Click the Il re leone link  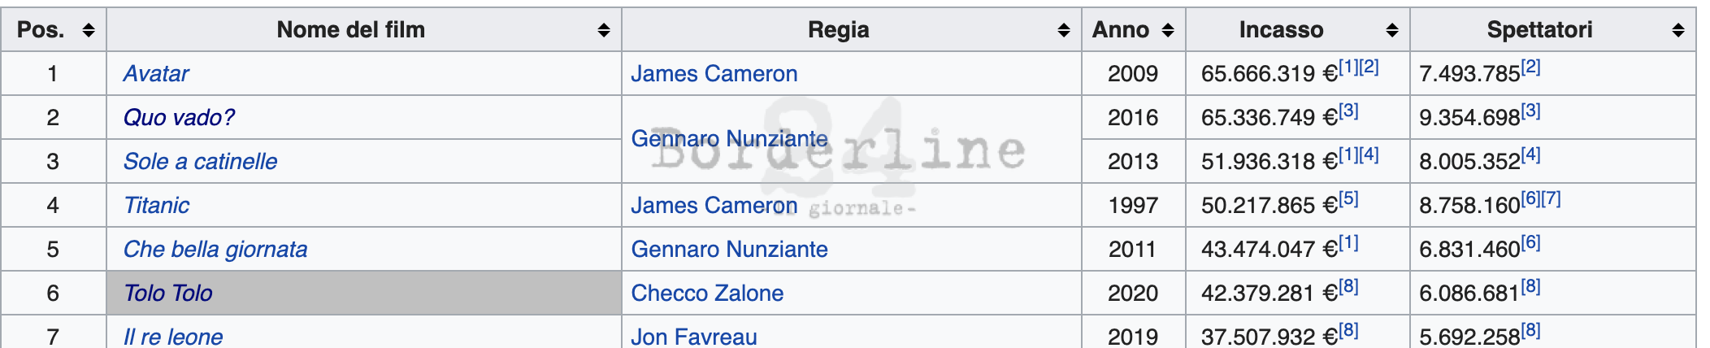(173, 337)
